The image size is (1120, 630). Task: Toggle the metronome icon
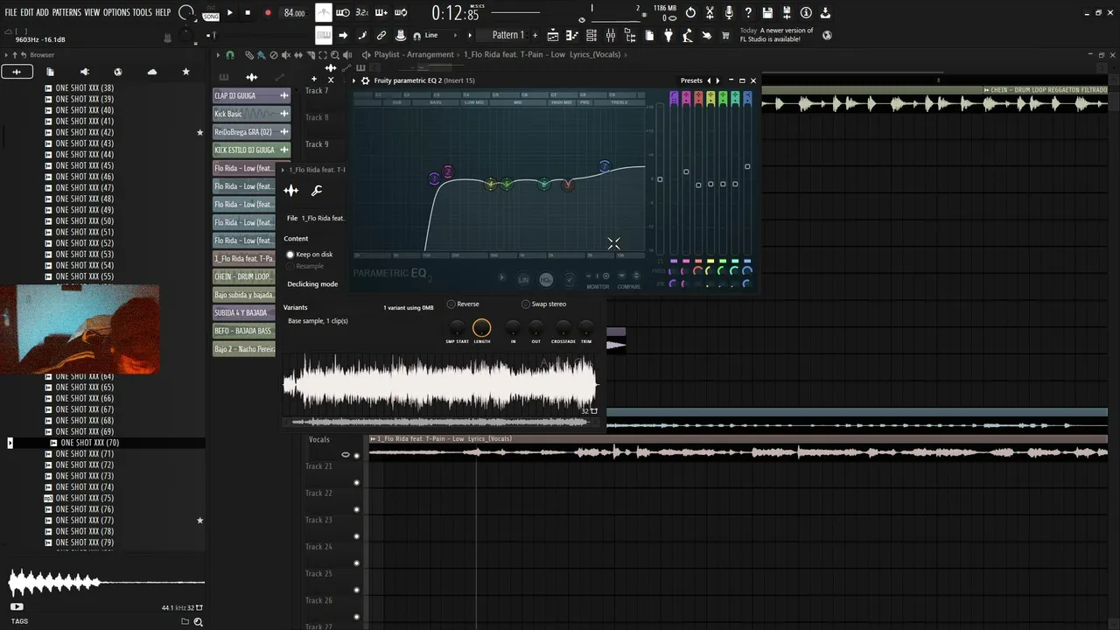click(x=323, y=13)
